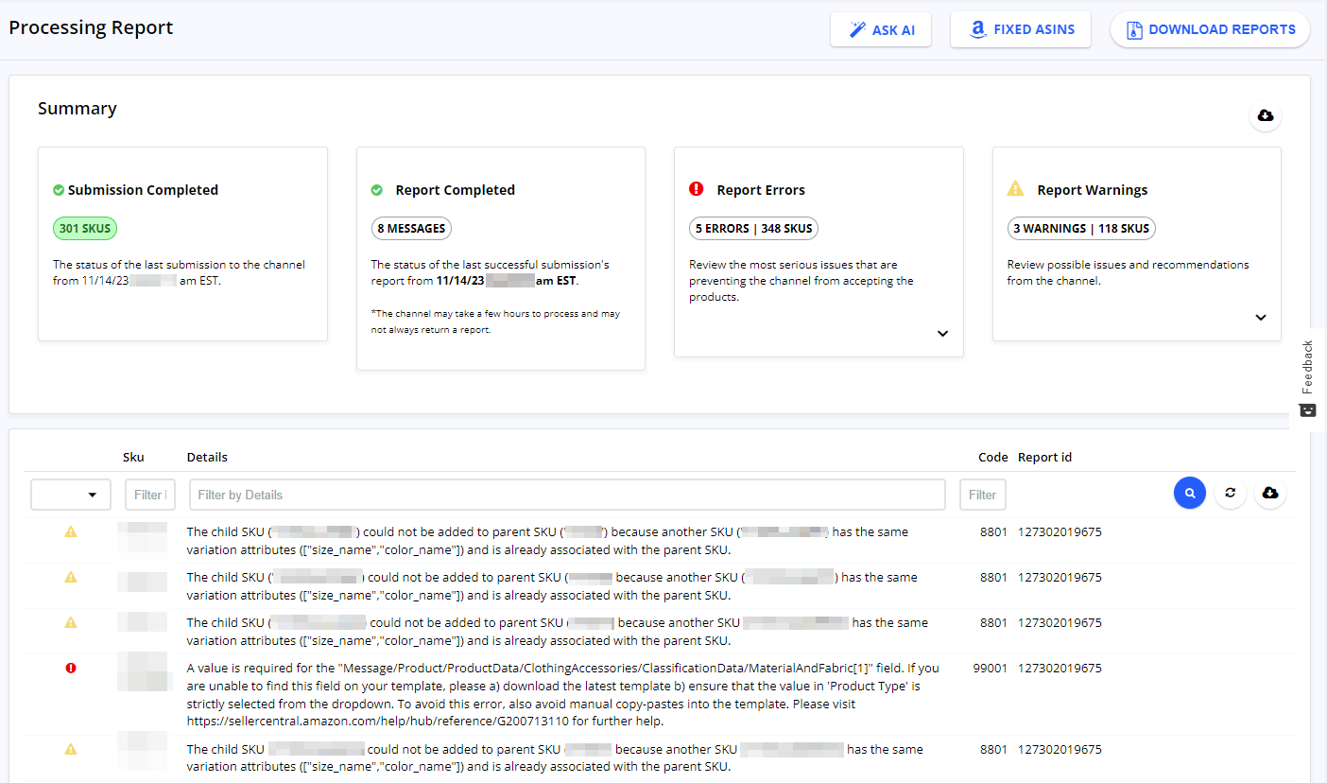The width and height of the screenshot is (1327, 783).
Task: Click the green Submission Completed check icon
Action: pos(59,190)
